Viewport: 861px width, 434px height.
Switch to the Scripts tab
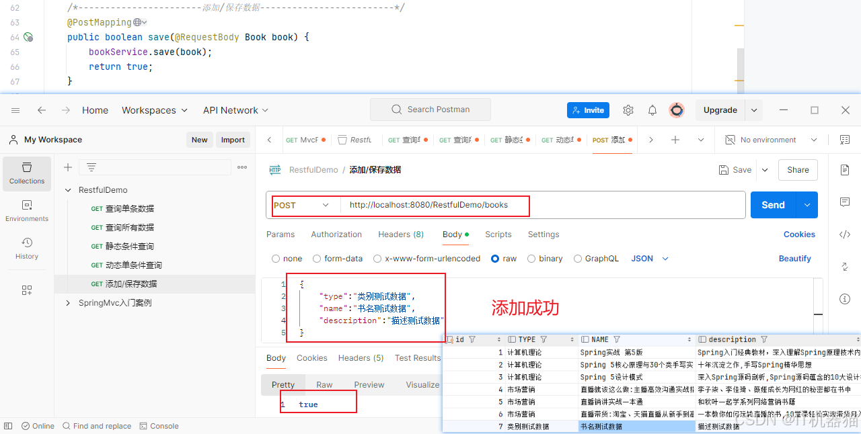498,234
